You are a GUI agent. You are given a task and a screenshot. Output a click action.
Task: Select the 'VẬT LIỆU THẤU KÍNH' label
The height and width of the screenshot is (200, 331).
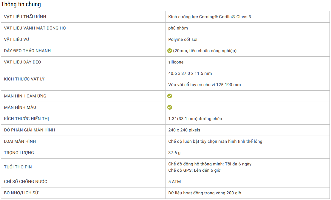pyautogui.click(x=25, y=17)
